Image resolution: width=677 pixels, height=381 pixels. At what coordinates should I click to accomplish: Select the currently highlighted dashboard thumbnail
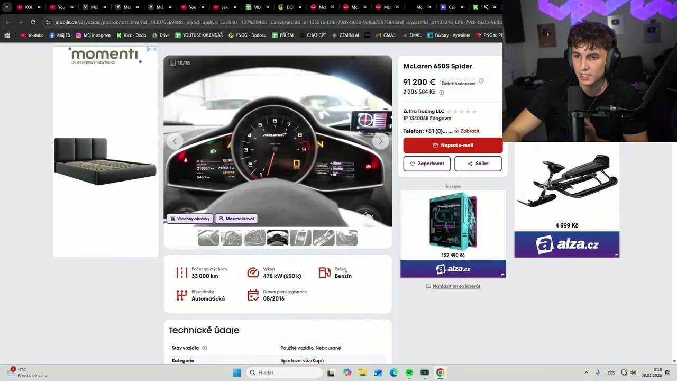pos(277,238)
